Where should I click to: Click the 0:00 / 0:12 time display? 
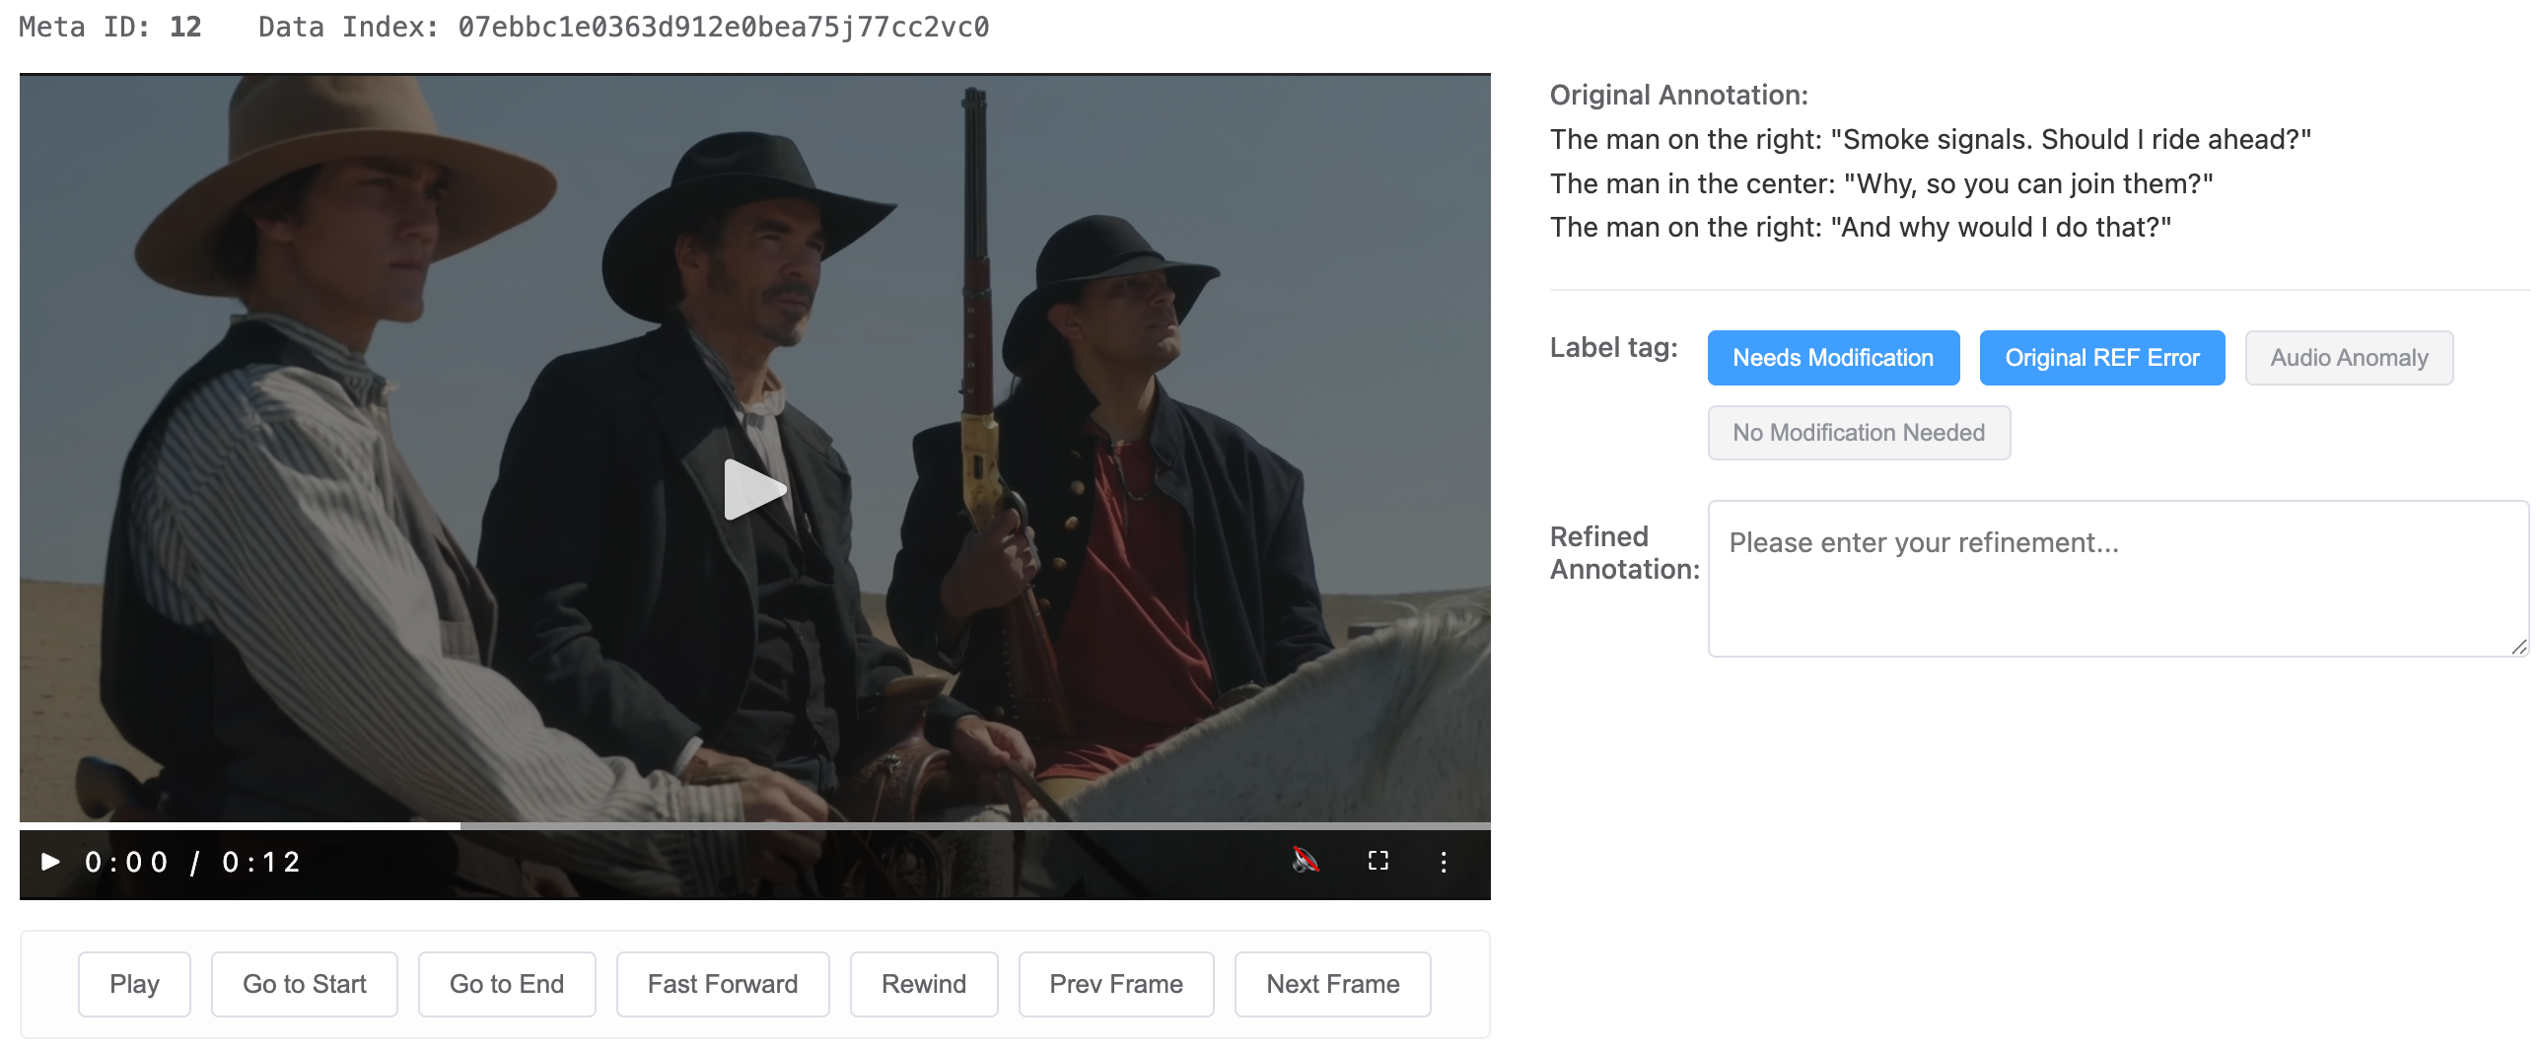pyautogui.click(x=192, y=863)
